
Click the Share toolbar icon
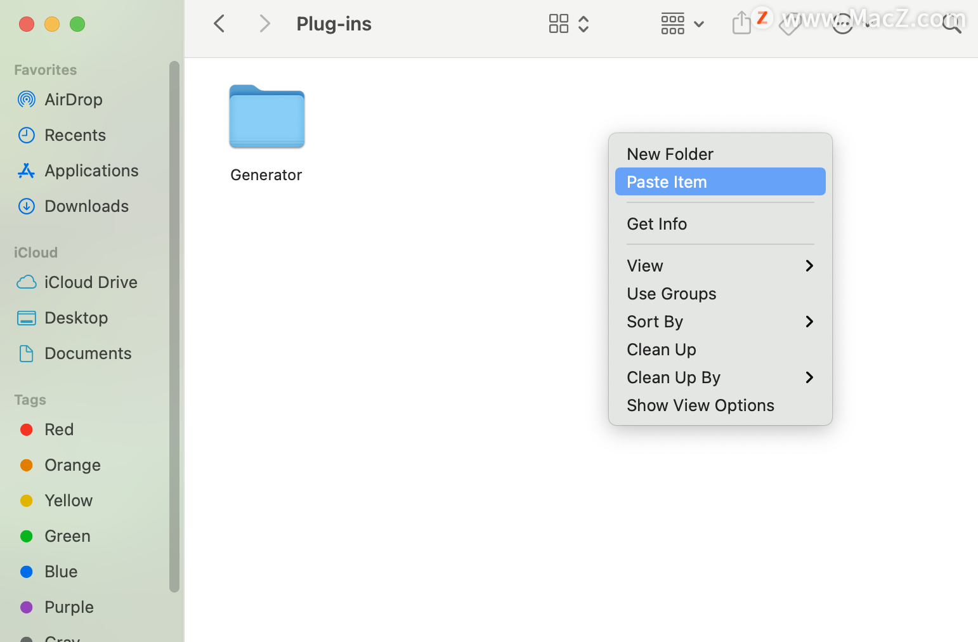pos(741,23)
